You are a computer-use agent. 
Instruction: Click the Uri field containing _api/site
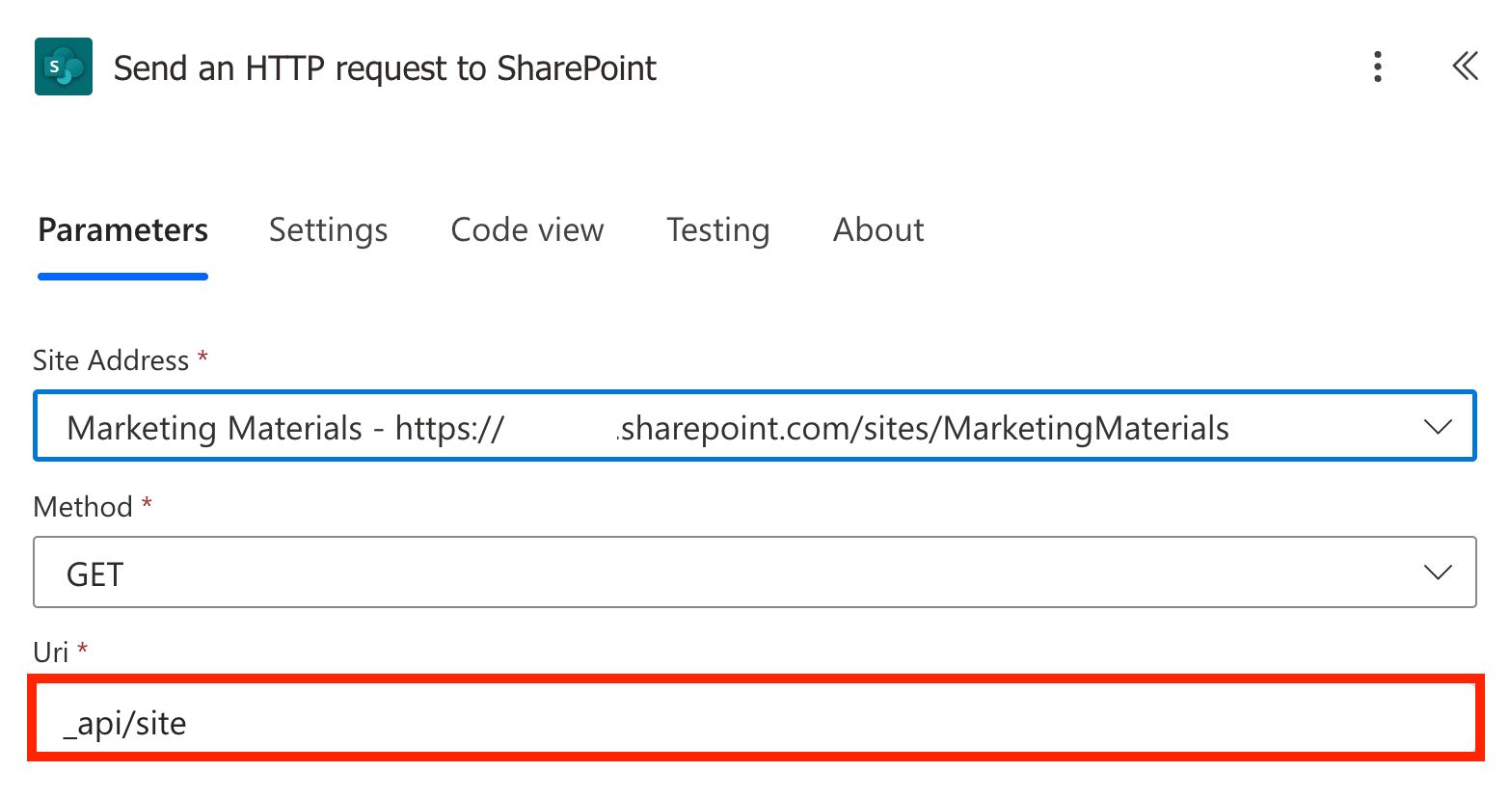click(755, 718)
